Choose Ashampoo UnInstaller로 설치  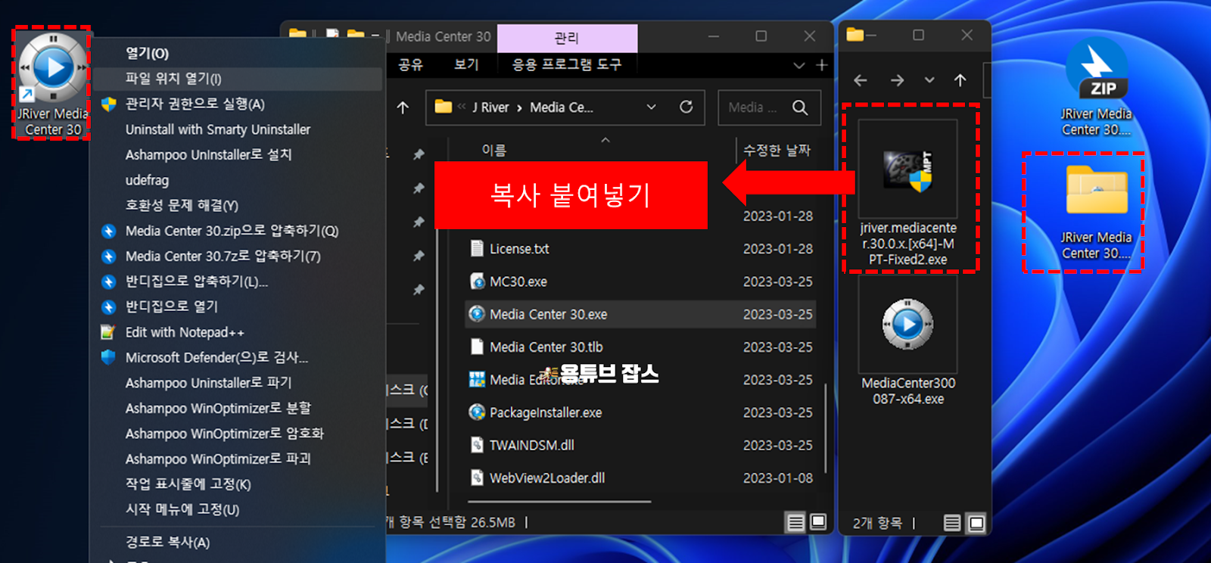point(236,154)
